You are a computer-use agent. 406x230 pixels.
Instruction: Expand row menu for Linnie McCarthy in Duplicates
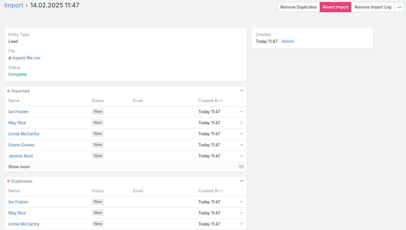242,224
